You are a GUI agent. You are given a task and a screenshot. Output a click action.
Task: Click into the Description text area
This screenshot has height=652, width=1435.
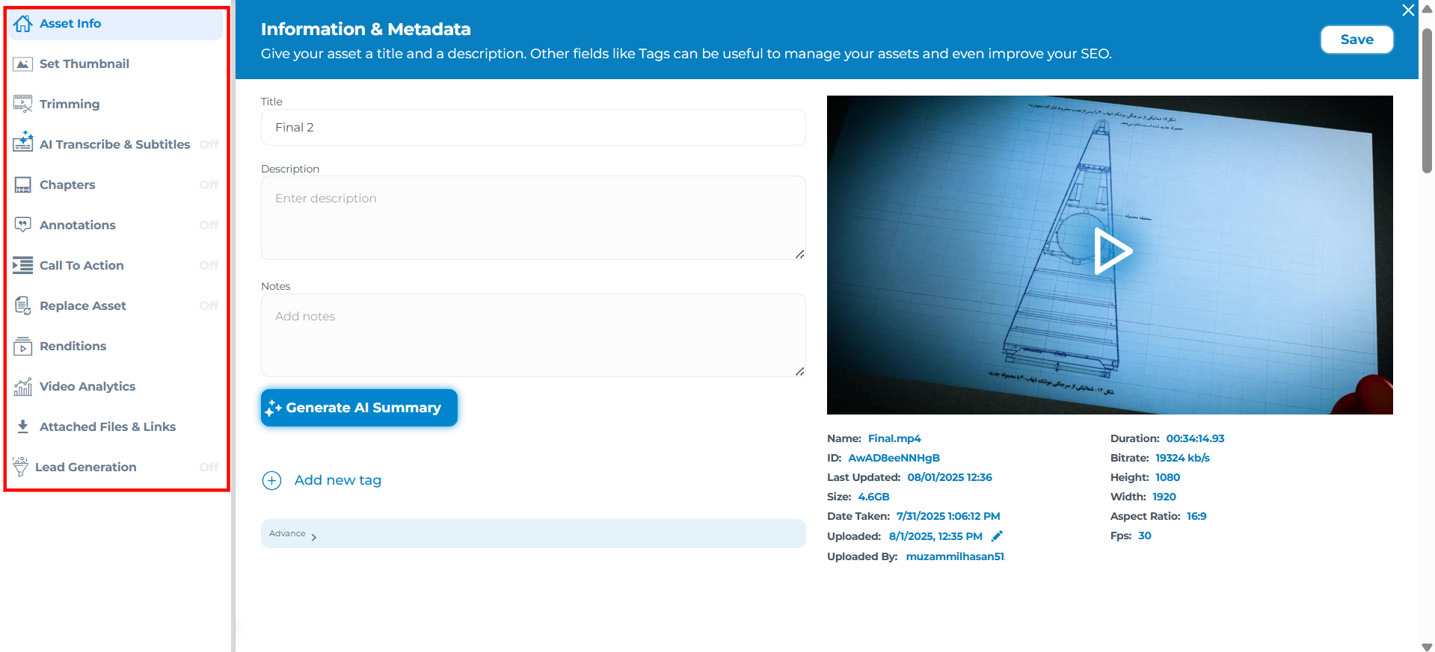click(x=532, y=218)
